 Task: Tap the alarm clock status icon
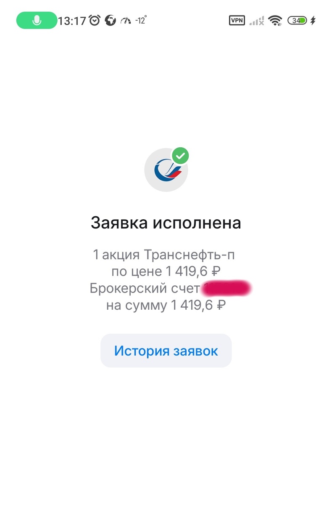tap(95, 20)
